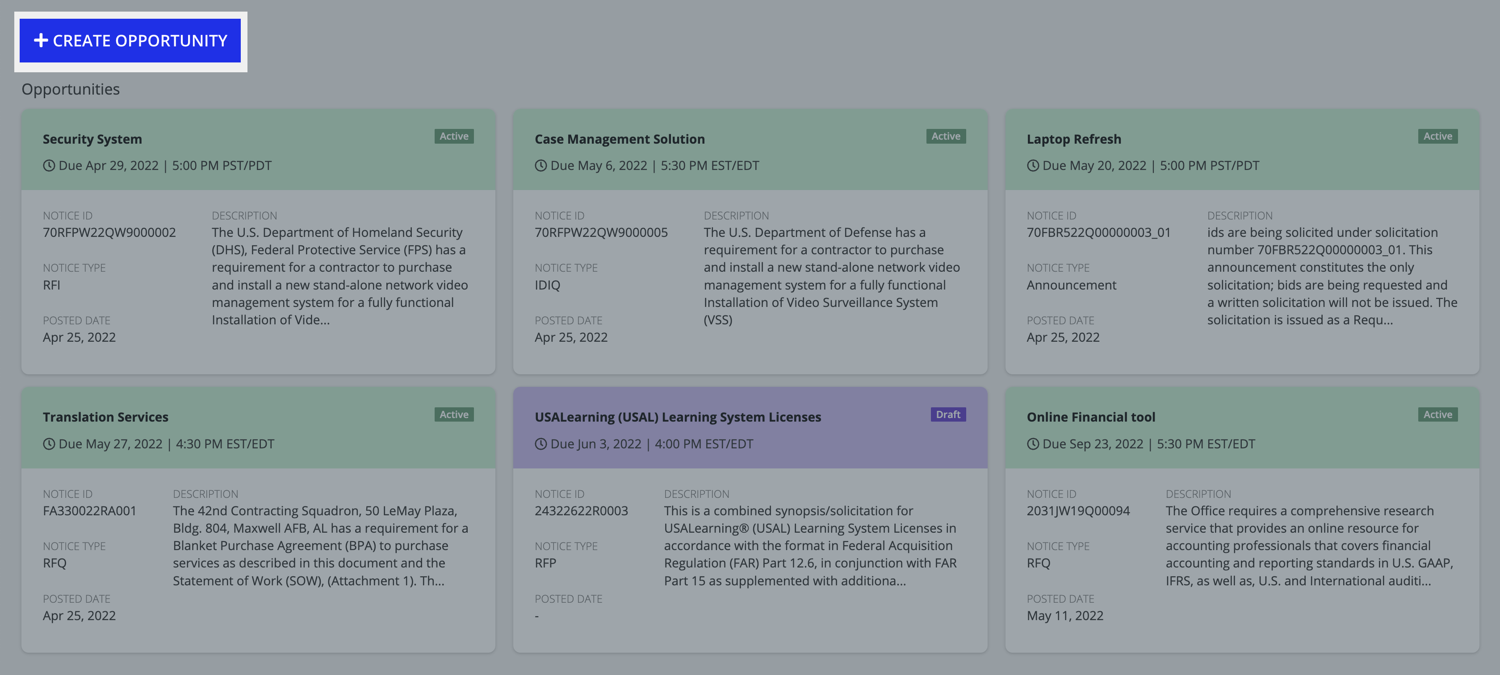Open the Security System opportunity title

[92, 139]
